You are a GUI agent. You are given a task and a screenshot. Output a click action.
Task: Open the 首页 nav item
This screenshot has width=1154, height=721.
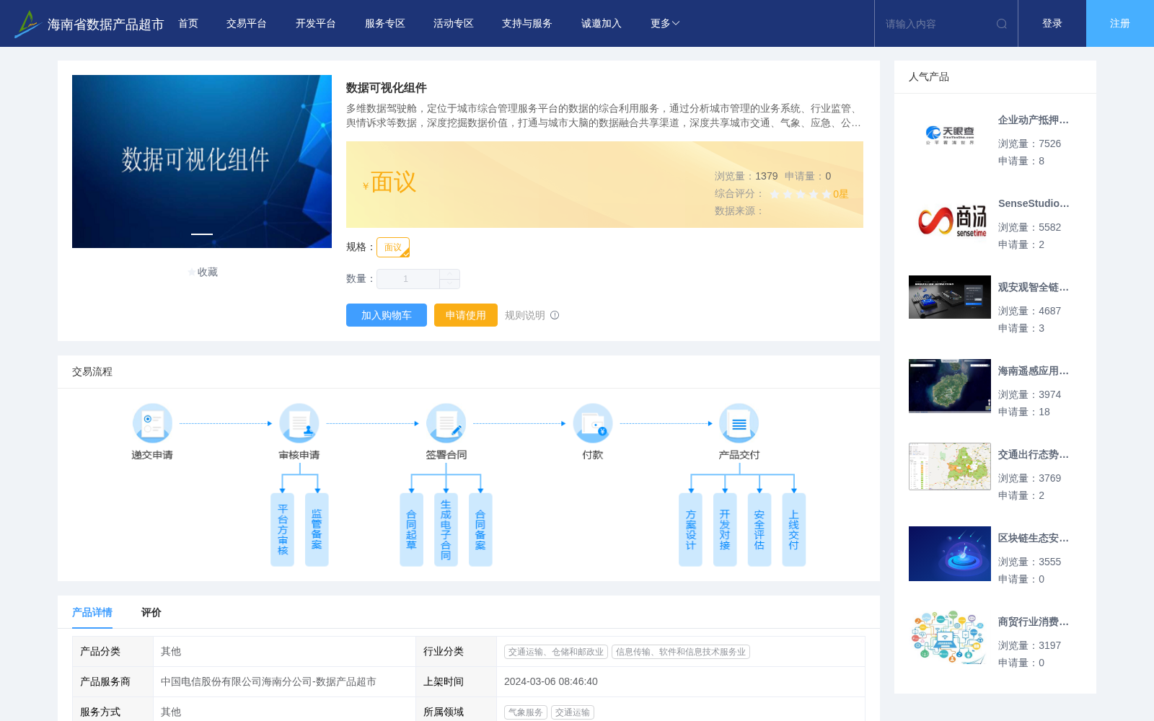(x=188, y=24)
